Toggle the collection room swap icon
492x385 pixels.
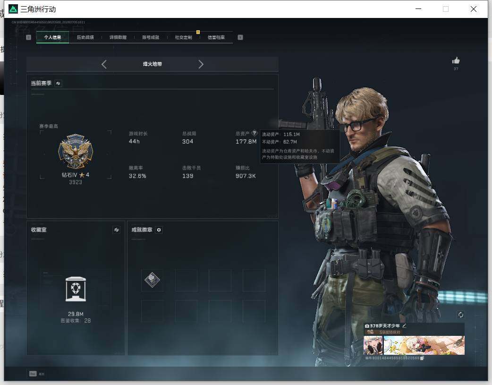(x=117, y=230)
